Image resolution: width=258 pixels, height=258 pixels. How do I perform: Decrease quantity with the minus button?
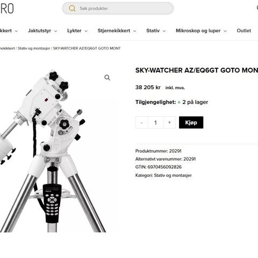[142, 123]
